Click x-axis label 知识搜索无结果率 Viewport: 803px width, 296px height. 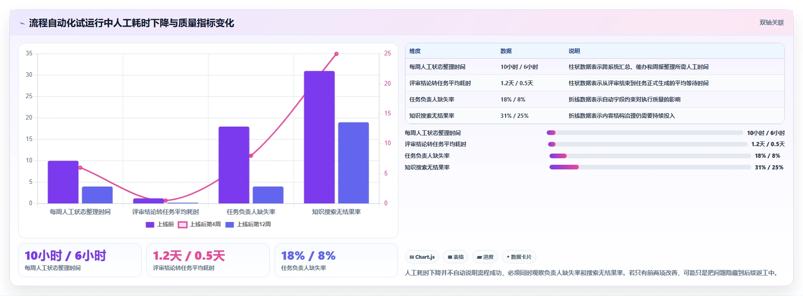(336, 212)
